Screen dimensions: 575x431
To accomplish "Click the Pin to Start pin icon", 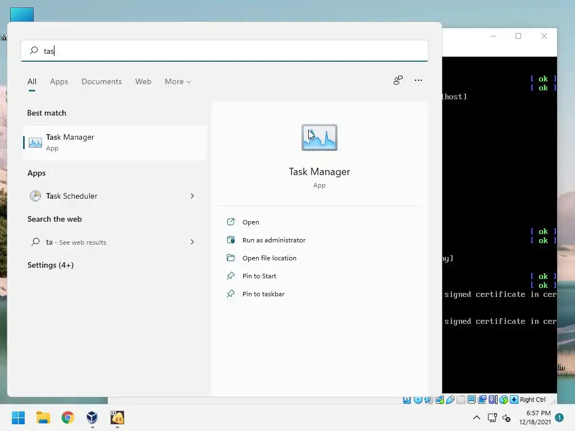I will (231, 276).
